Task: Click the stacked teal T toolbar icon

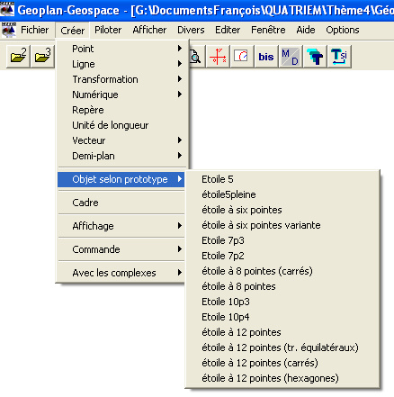Action: coord(315,56)
